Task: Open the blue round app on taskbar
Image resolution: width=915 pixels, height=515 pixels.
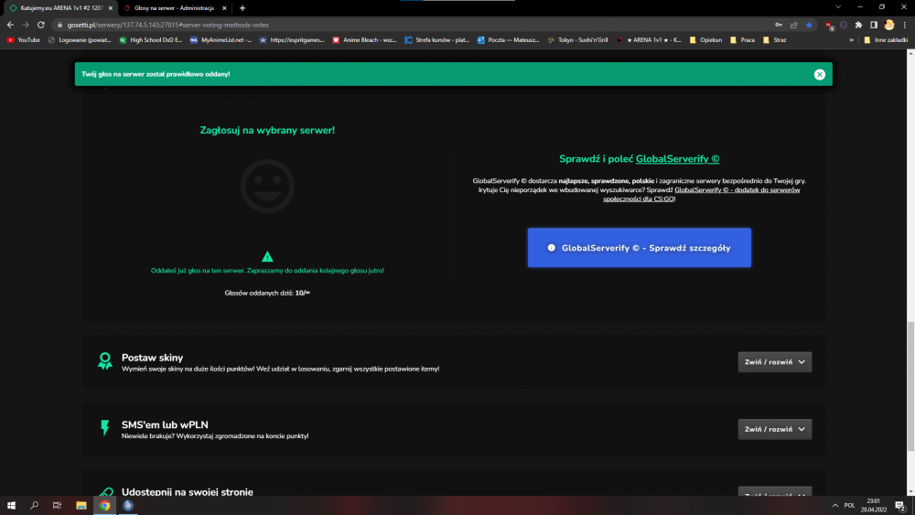Action: 128,506
